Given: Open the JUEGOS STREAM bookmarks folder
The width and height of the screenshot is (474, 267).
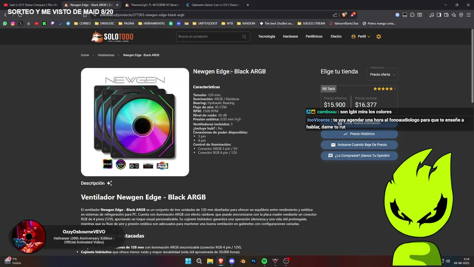Looking at the screenshot, I should (311, 23).
